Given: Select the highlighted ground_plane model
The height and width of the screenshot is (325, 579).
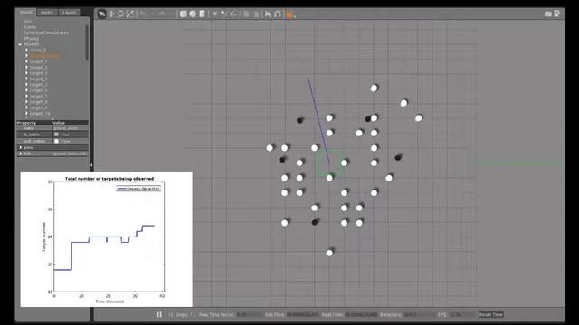Looking at the screenshot, I should pos(43,56).
